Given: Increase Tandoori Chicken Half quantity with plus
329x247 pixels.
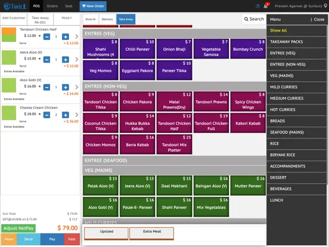Looking at the screenshot, I should pos(66,37).
